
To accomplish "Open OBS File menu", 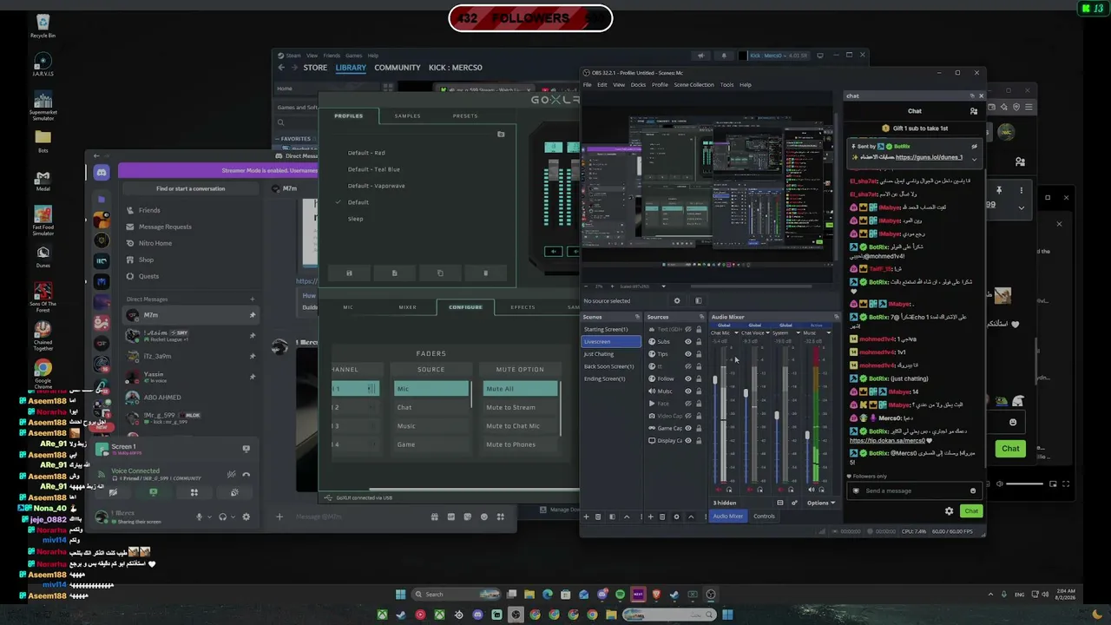I will tap(587, 85).
